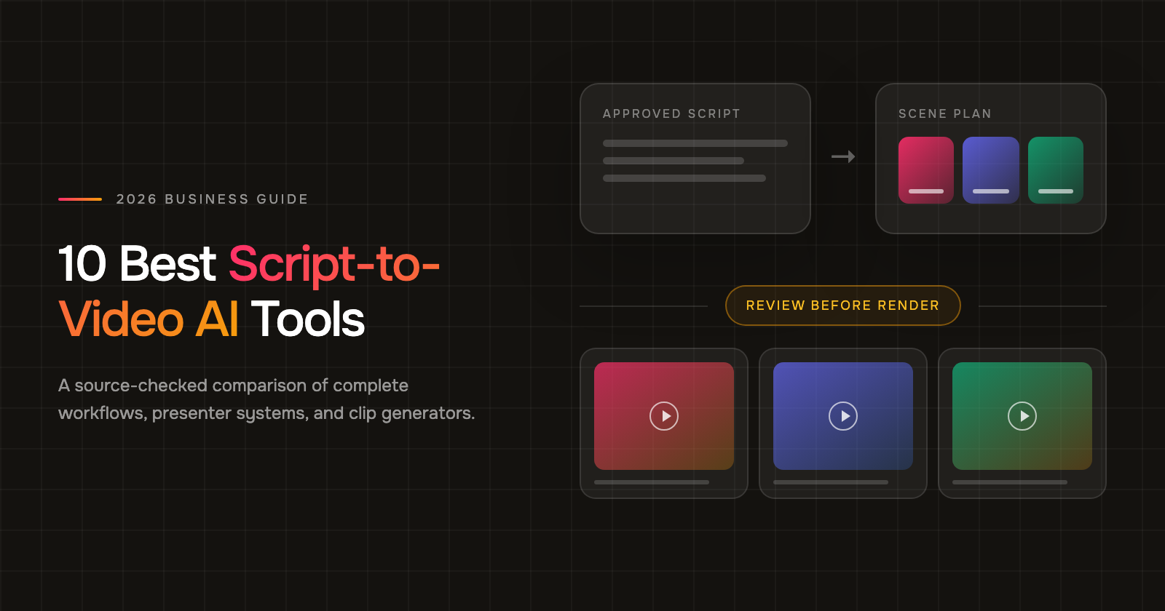Click the first text line in Approved Script
Screen dimensions: 1165x611
click(x=695, y=143)
